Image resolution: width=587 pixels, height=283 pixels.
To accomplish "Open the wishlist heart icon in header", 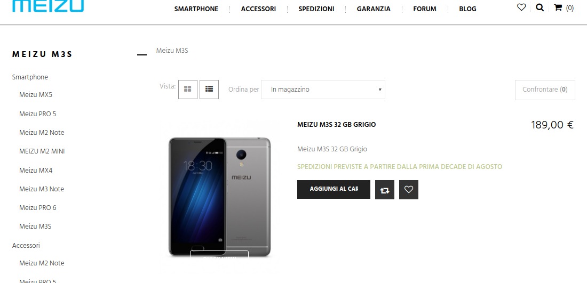I will point(521,7).
